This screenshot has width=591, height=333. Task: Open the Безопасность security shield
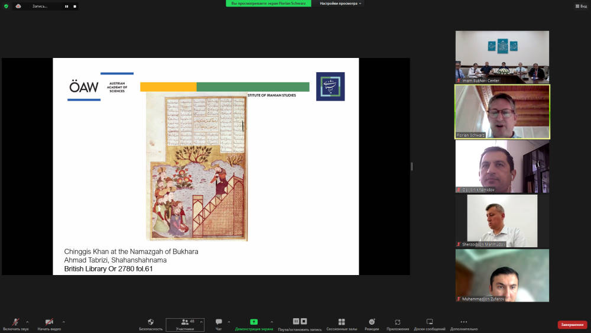click(151, 325)
